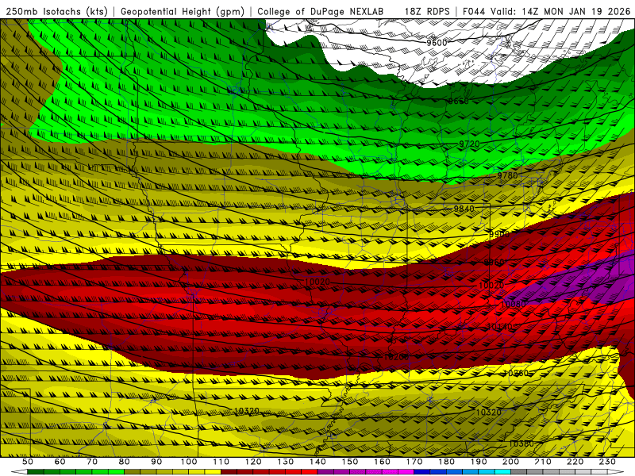The width and height of the screenshot is (635, 476).
Task: Click the colorbar value 50
Action: [x=28, y=462]
